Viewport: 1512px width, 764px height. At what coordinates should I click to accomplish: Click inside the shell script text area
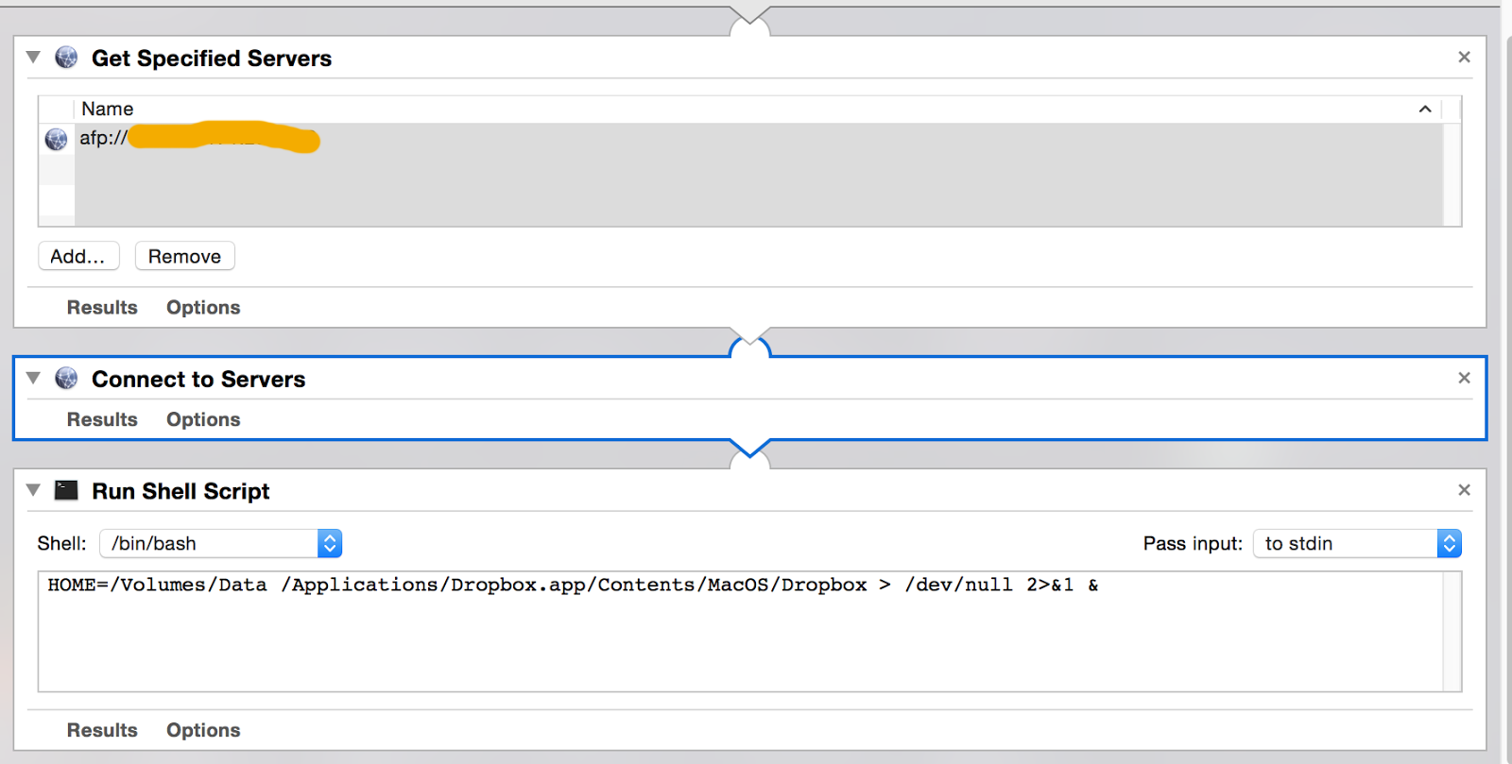click(x=741, y=631)
